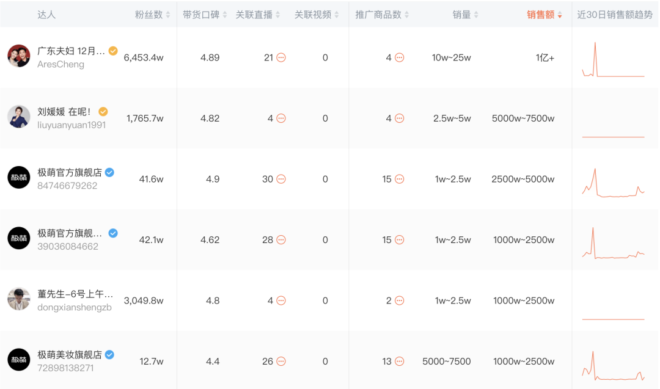Sort list by 销量 column
Image resolution: width=660 pixels, height=389 pixels.
466,15
